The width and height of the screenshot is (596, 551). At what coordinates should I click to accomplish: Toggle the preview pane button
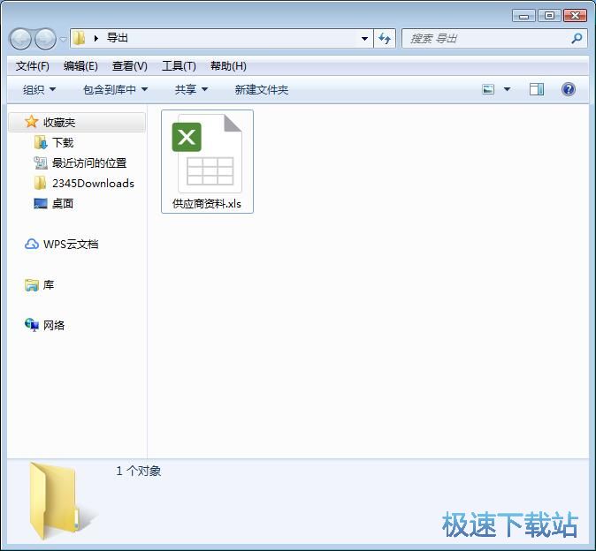click(537, 89)
